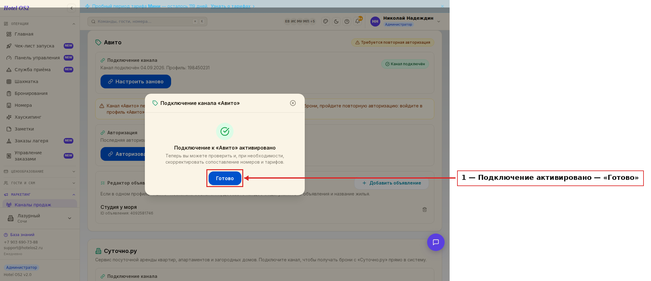Open help via the question mark icon
Viewport: 651px width, 281px height.
tap(347, 22)
